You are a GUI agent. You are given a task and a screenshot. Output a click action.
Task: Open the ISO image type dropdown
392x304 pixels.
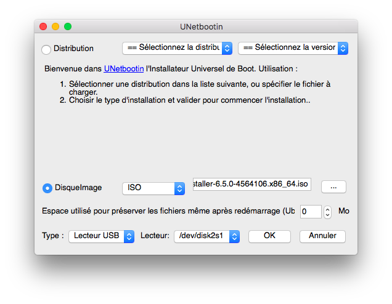[x=153, y=188]
